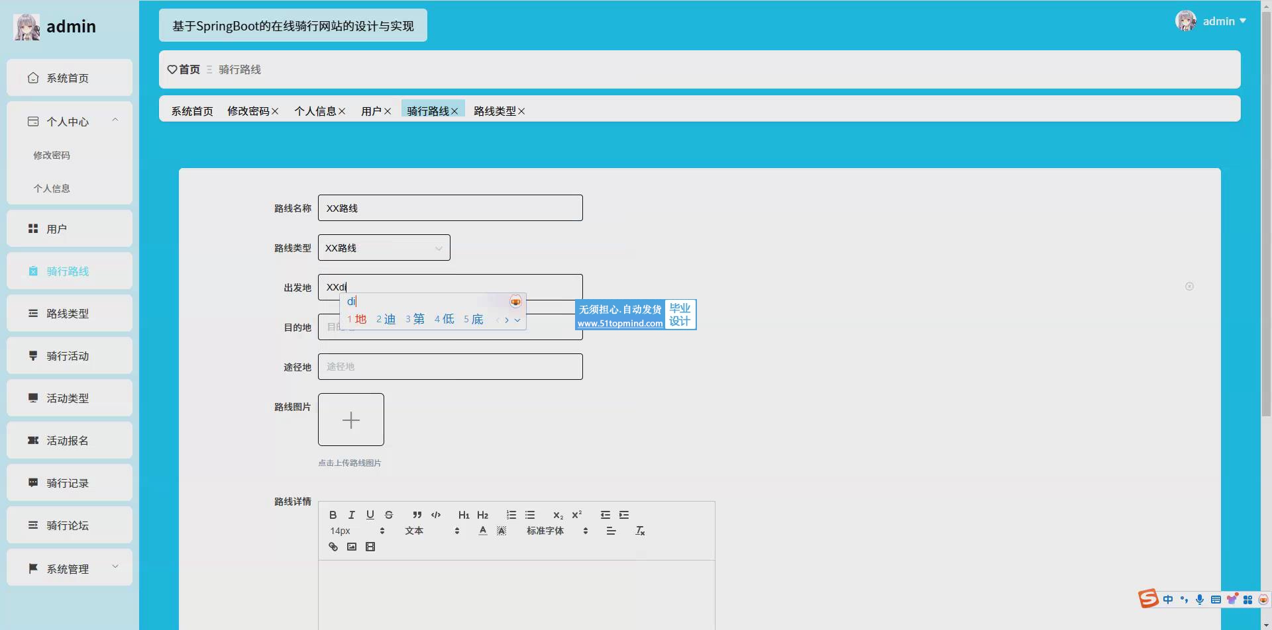Toggle italic formatting in the editor toolbar
Viewport: 1272px width, 630px height.
[x=352, y=515]
